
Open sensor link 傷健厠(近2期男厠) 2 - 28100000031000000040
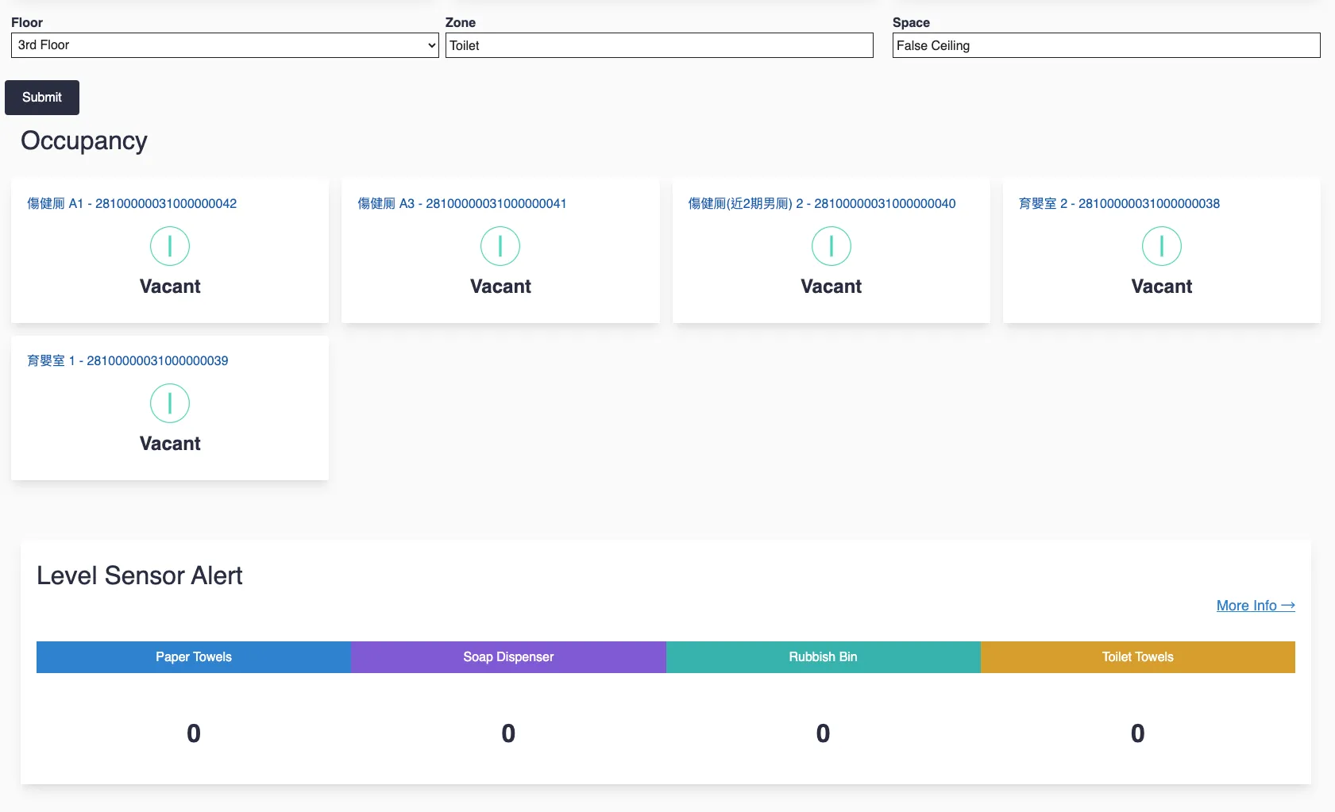(822, 203)
